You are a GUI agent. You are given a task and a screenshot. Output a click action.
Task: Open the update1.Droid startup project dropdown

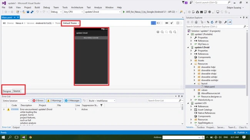coord(103,12)
